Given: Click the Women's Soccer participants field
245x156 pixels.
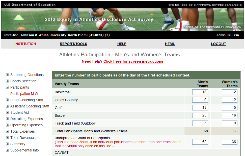Looking at the screenshot, I should 230,115.
